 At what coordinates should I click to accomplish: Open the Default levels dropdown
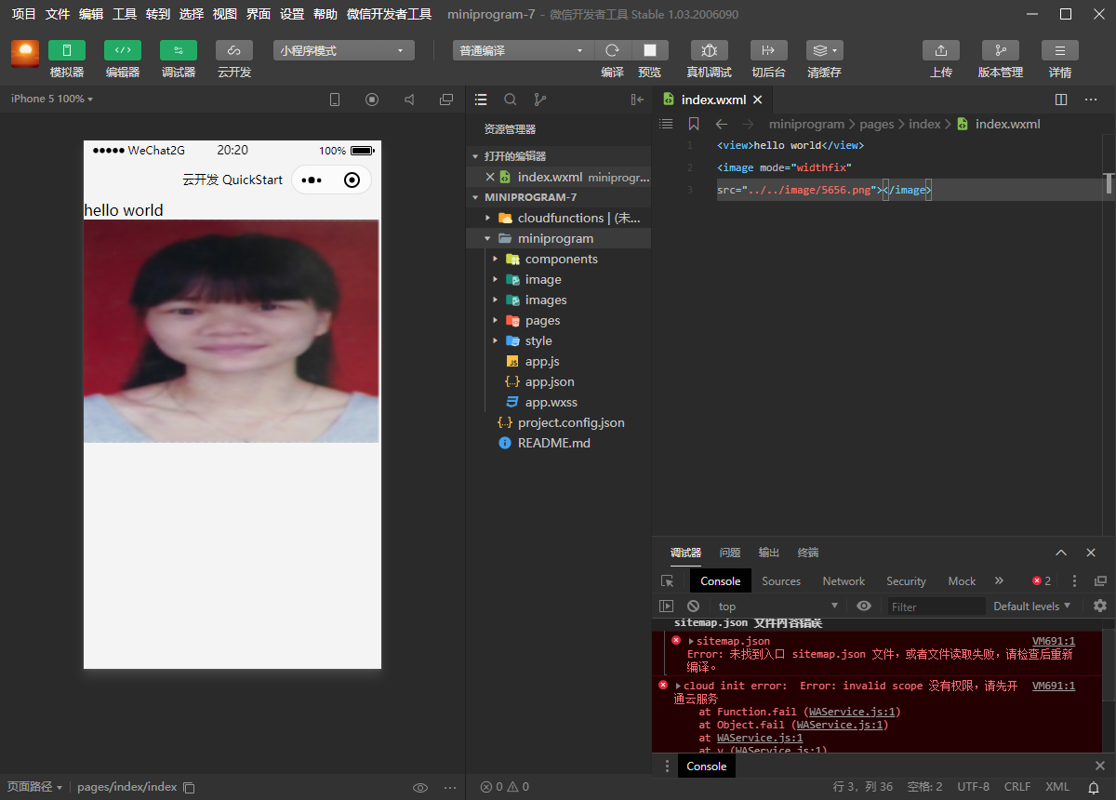[x=1032, y=607]
